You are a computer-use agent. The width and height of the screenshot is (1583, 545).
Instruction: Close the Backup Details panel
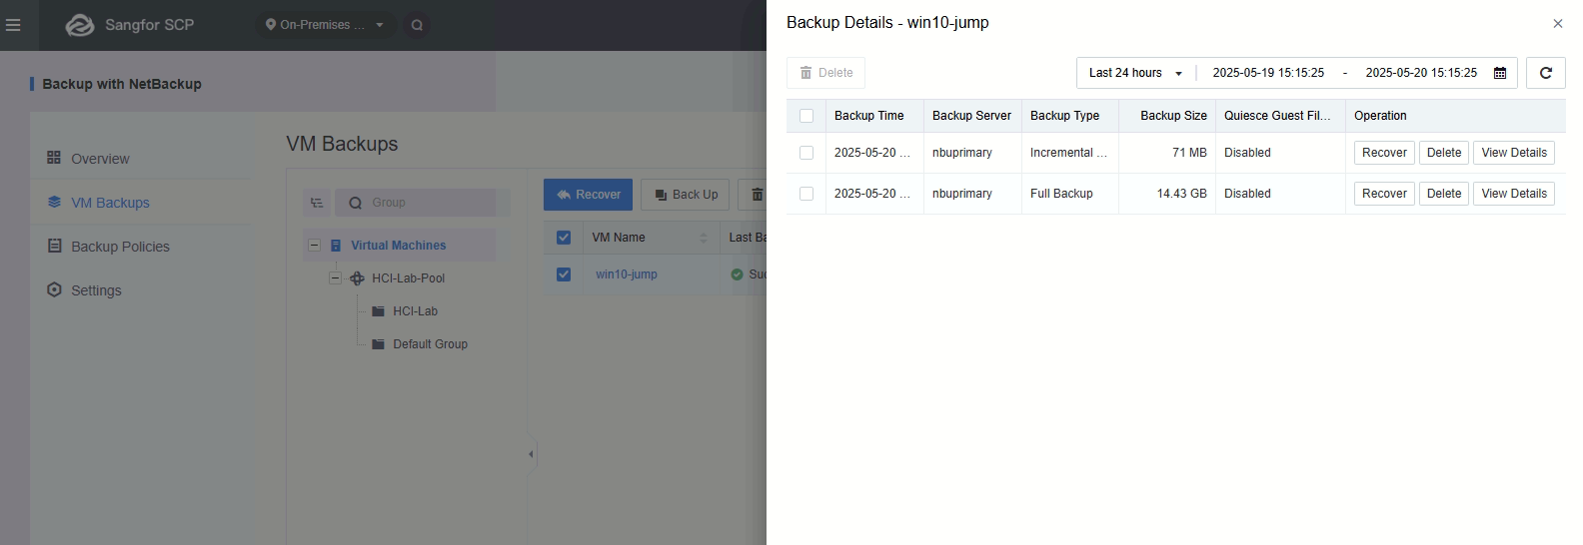[x=1558, y=23]
